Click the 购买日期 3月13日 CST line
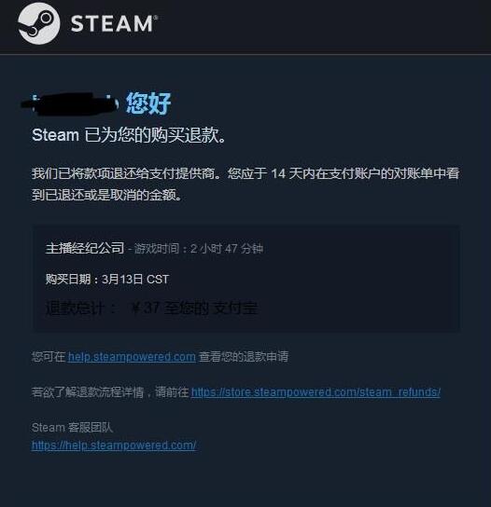Viewport: 491px width, 507px height. (107, 279)
